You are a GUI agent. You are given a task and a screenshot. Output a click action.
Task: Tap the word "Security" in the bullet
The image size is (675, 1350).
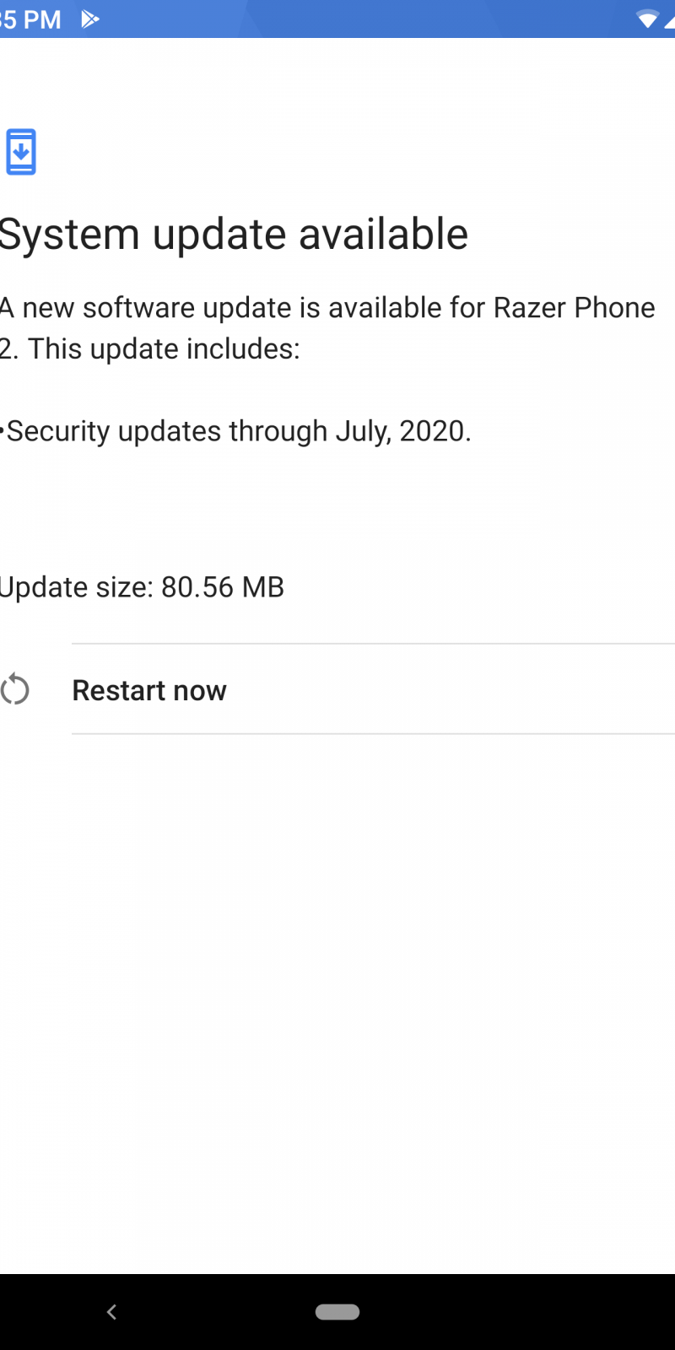click(x=58, y=431)
